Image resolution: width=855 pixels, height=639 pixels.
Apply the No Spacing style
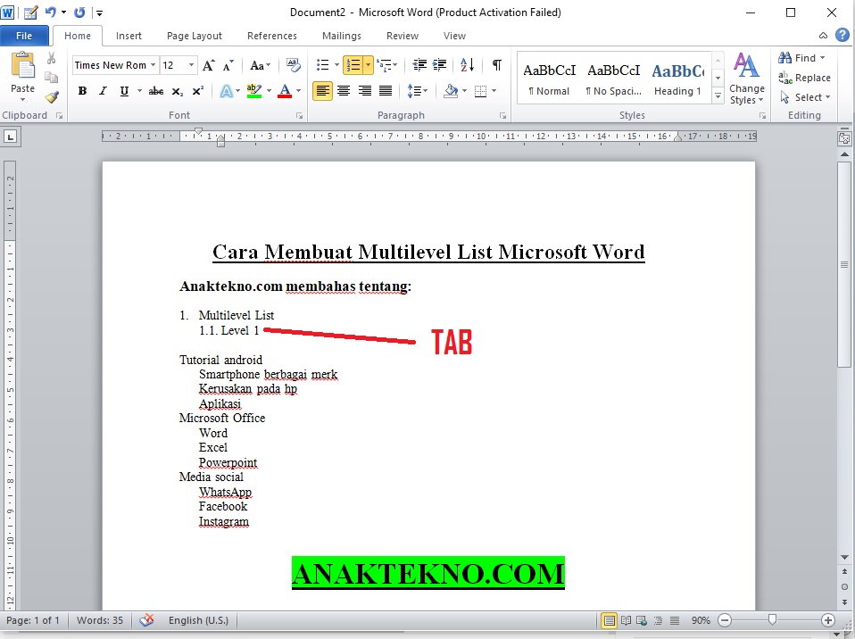click(613, 79)
